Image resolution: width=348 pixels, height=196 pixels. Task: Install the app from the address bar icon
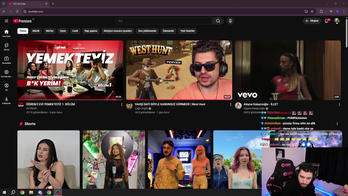pyautogui.click(x=306, y=11)
